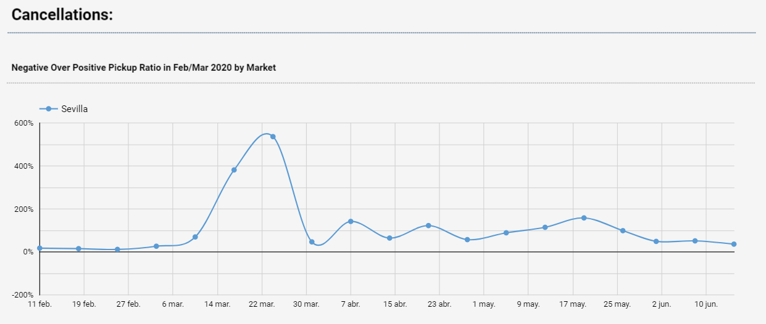This screenshot has height=324, width=766.
Task: Select the peak data point near 22 mar.
Action: 273,137
